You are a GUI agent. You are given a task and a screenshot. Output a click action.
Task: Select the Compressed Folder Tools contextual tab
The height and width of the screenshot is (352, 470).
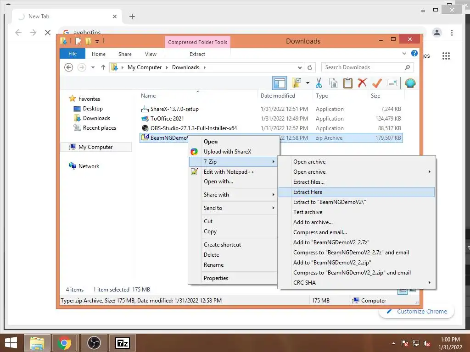tap(197, 42)
